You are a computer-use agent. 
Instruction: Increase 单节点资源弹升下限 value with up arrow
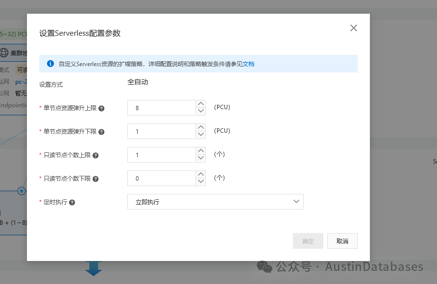coord(201,127)
